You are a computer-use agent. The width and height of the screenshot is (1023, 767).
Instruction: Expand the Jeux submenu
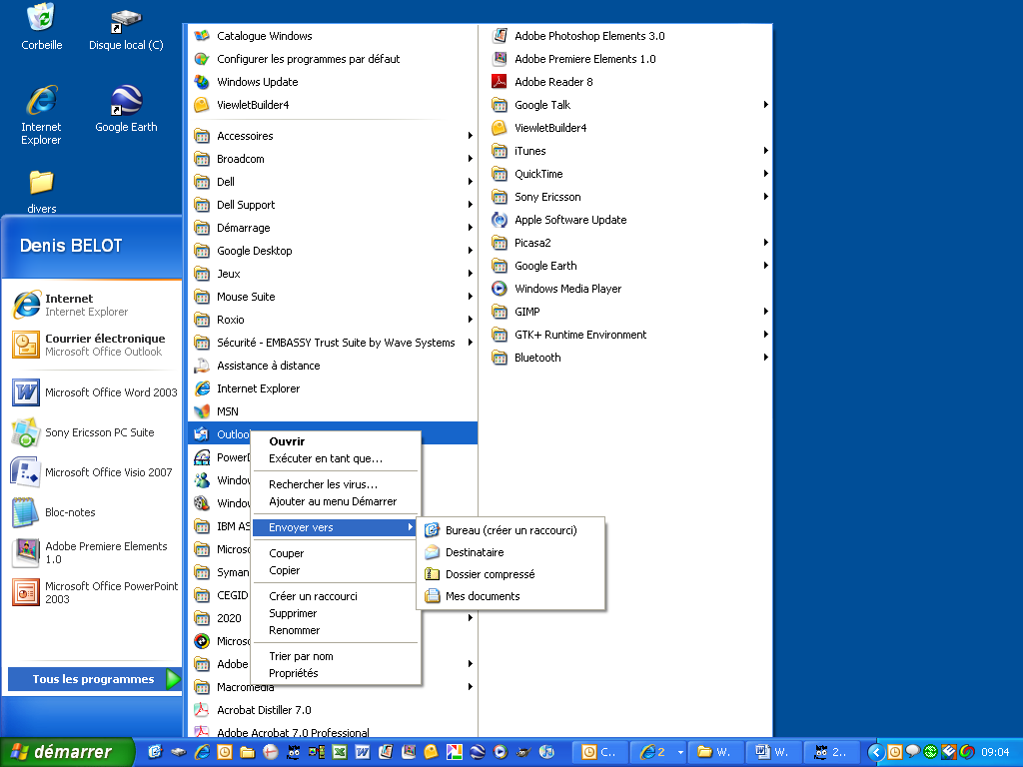coord(333,274)
